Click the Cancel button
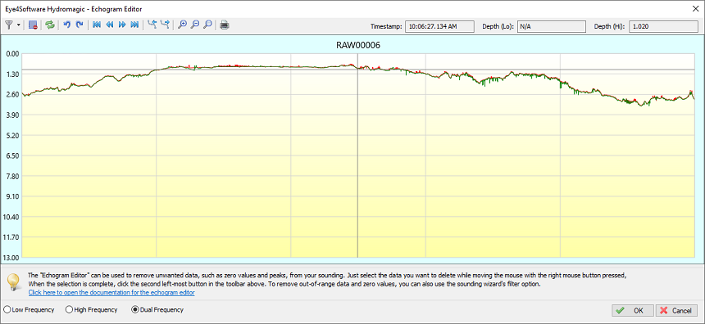The height and width of the screenshot is (324, 705). pos(676,311)
